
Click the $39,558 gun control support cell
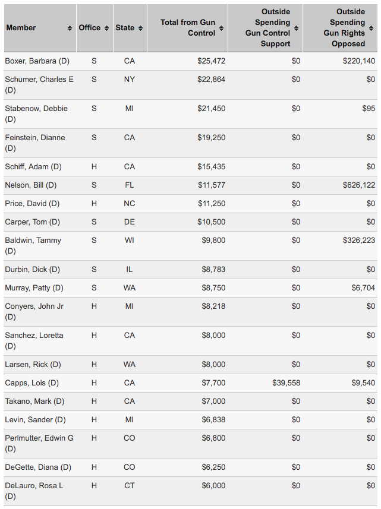pos(286,382)
